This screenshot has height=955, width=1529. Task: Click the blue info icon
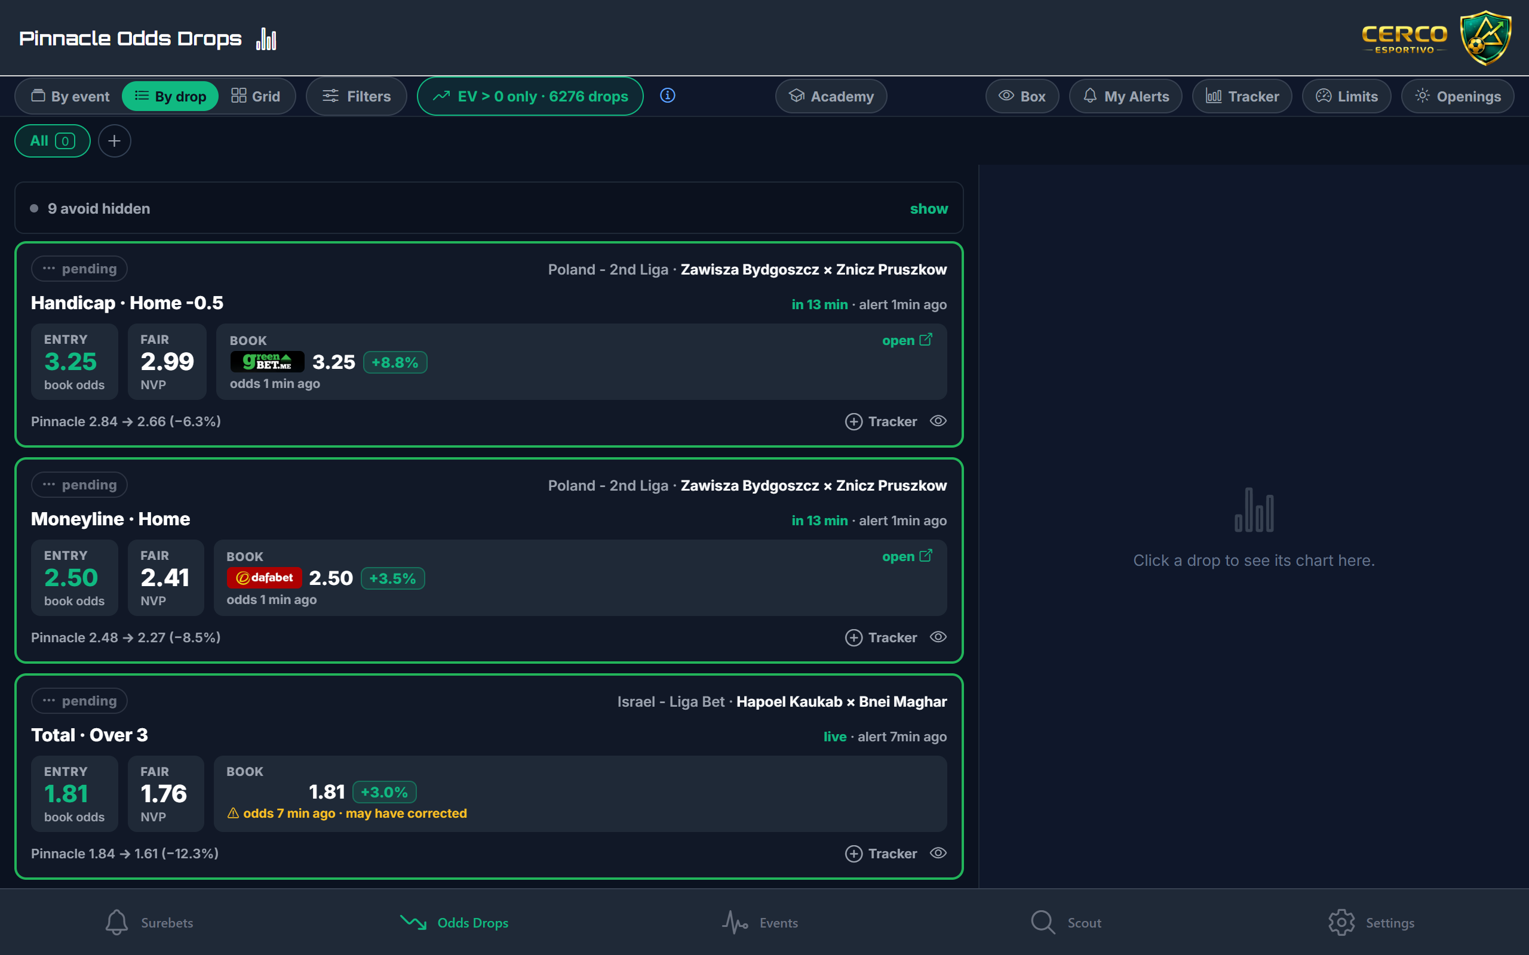point(667,95)
